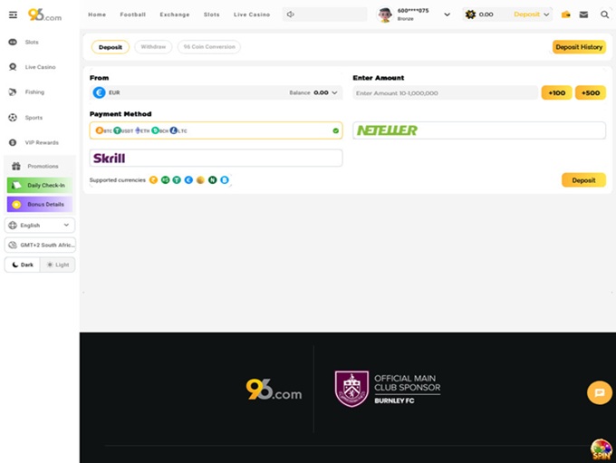Add +100 to amount
The image size is (616, 463).
pyautogui.click(x=557, y=92)
